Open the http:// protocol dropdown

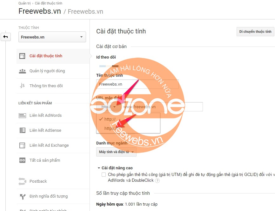point(109,107)
